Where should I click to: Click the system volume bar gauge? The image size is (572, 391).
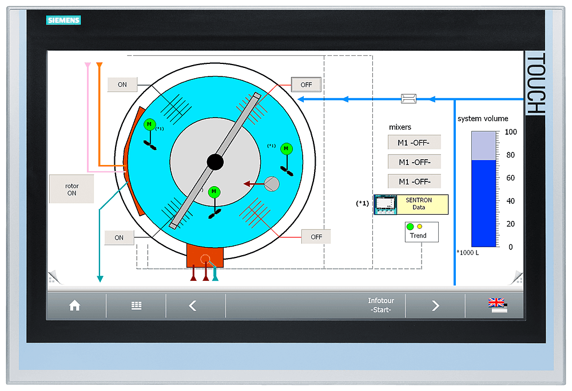click(x=483, y=188)
